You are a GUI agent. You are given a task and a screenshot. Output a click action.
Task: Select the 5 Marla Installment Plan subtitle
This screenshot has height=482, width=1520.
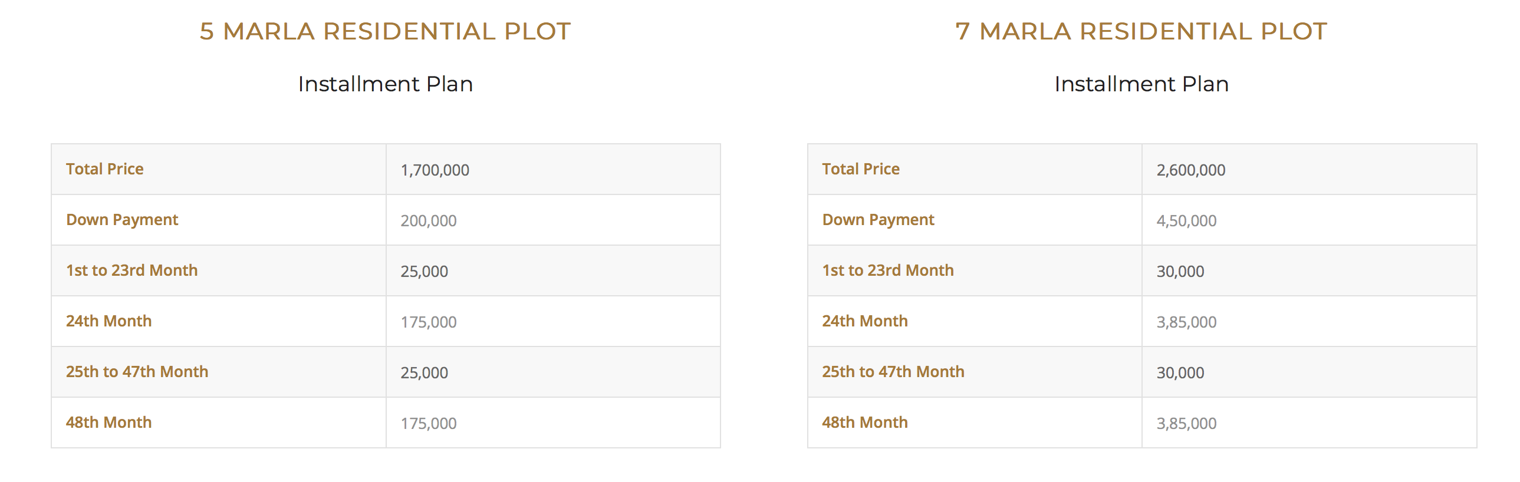(x=386, y=84)
